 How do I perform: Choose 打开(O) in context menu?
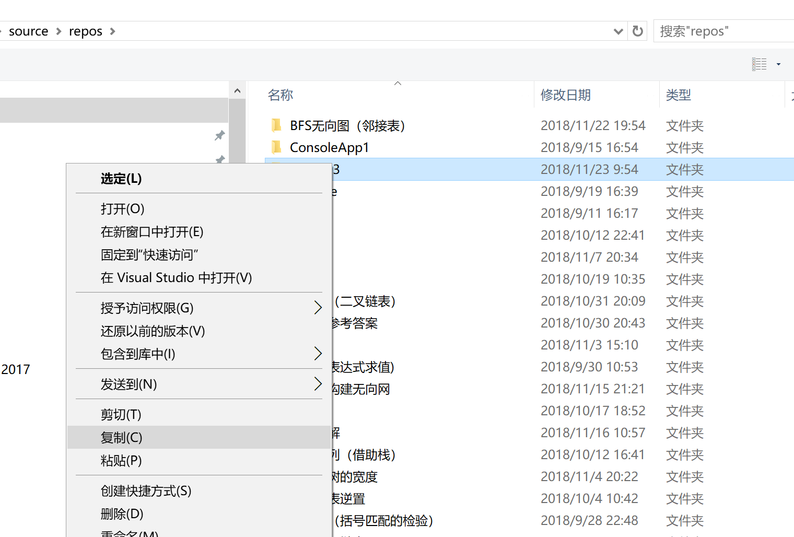(198, 209)
